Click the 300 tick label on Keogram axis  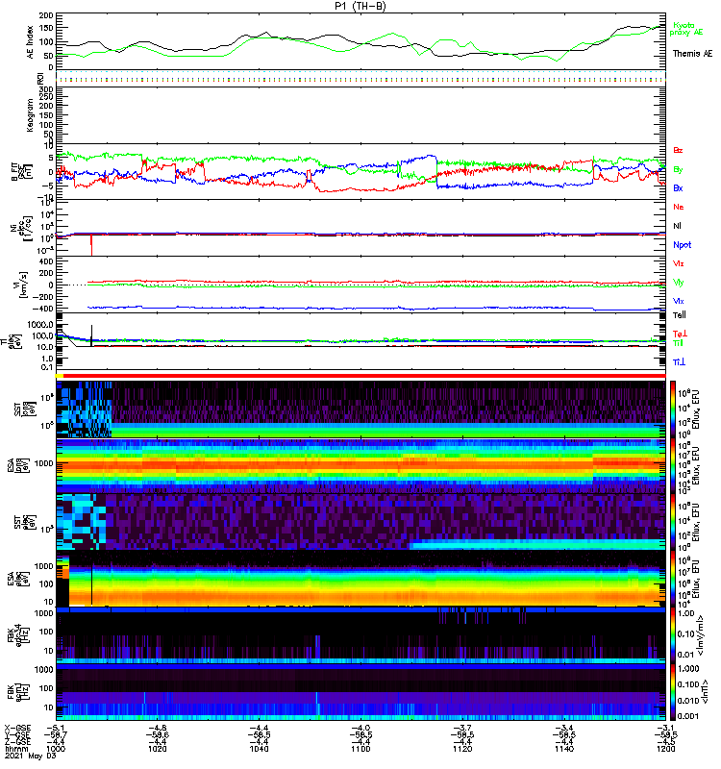pos(46,89)
